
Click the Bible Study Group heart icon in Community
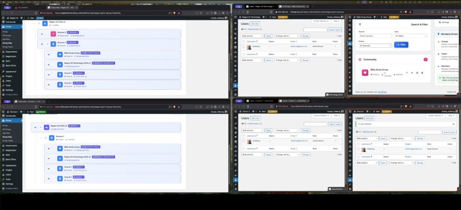365,73
